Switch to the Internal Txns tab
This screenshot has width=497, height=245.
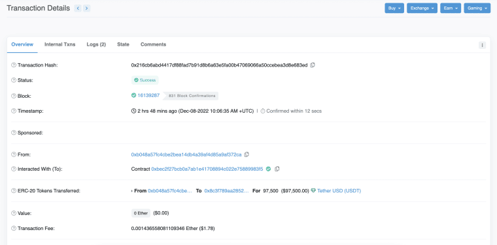[x=60, y=44]
